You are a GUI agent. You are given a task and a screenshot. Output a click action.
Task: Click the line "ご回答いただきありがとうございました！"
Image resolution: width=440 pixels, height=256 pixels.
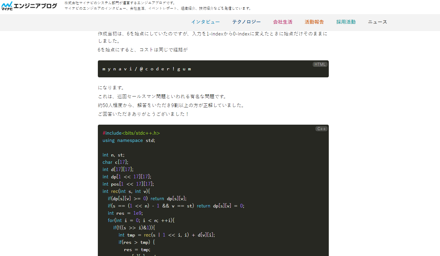coord(144,114)
